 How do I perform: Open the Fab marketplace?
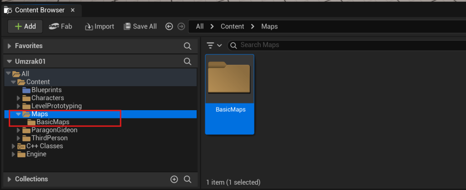click(61, 26)
